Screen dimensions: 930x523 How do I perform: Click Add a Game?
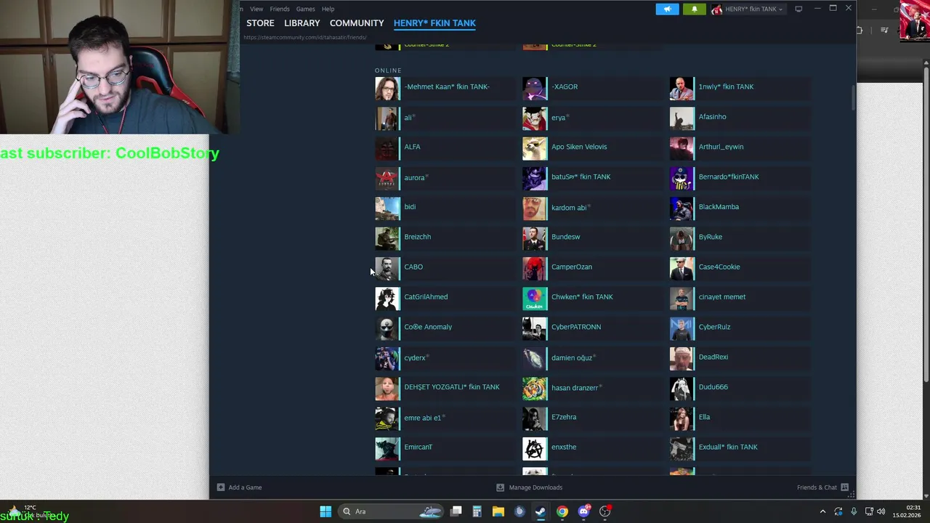pyautogui.click(x=239, y=487)
